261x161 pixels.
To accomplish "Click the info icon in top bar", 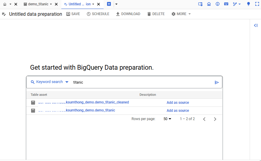I will pos(218,4).
